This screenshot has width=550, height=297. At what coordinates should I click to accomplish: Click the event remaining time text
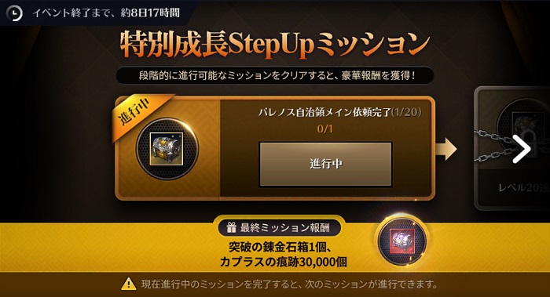[x=106, y=13]
